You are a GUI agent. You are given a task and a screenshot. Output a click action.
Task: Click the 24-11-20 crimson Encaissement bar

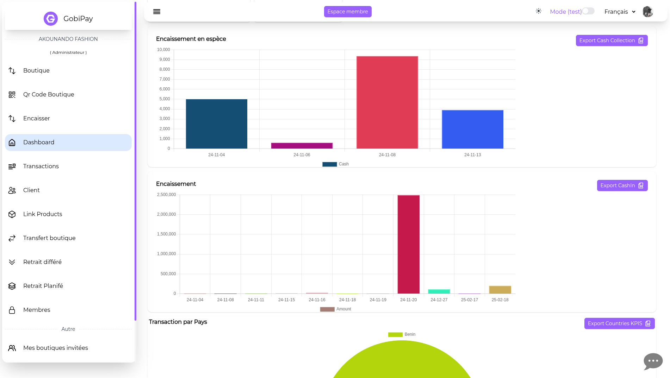pyautogui.click(x=409, y=244)
